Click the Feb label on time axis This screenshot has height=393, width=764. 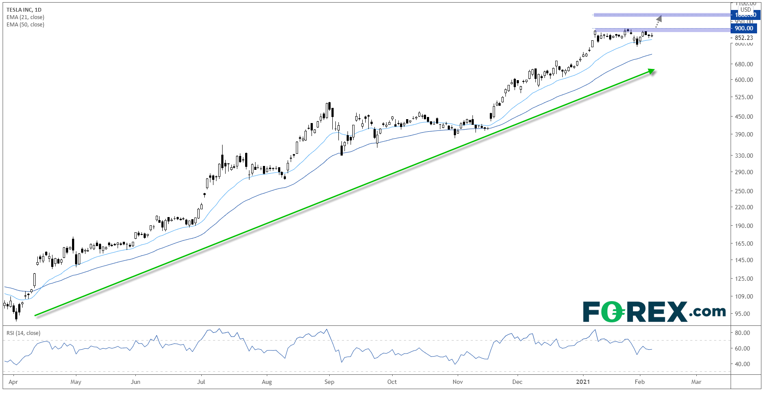tap(639, 382)
